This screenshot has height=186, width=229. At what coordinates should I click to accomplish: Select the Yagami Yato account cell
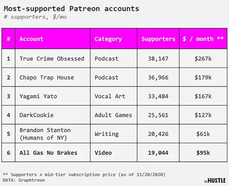(x=53, y=96)
